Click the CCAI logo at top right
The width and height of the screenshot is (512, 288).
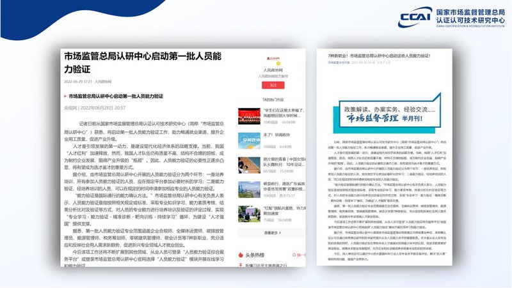(x=415, y=17)
